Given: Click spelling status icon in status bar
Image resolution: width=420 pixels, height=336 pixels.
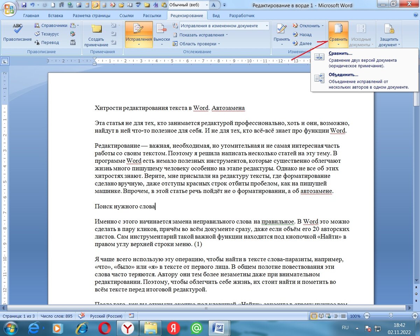Looking at the screenshot, I should click(82, 316).
